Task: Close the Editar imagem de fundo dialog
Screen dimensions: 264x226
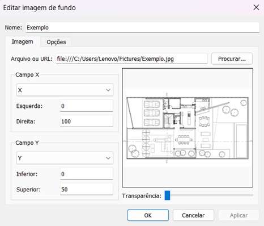Action: coord(256,7)
